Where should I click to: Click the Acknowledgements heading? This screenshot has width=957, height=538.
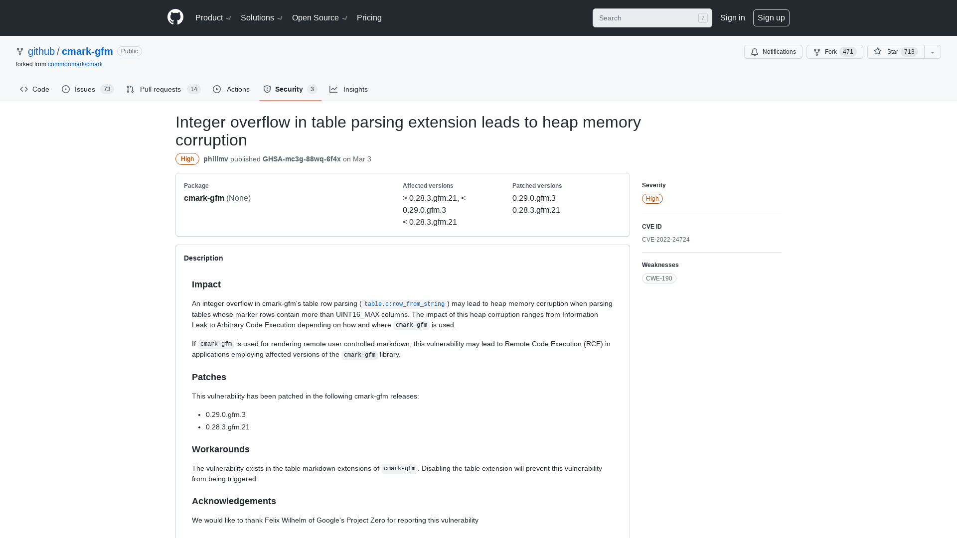click(x=234, y=501)
